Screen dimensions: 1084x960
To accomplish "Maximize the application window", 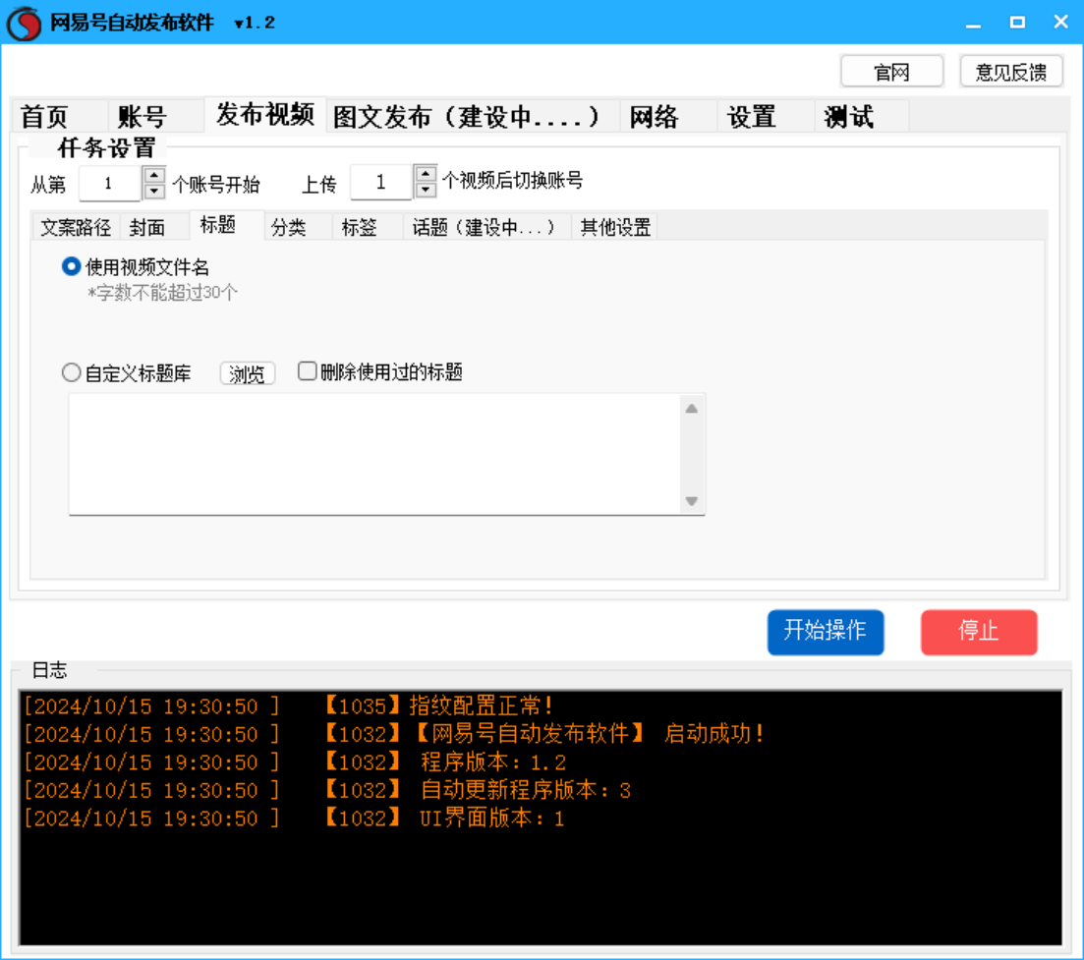I will (1017, 23).
